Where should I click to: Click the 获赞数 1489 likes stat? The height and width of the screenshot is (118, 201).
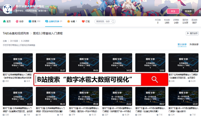point(176,21)
